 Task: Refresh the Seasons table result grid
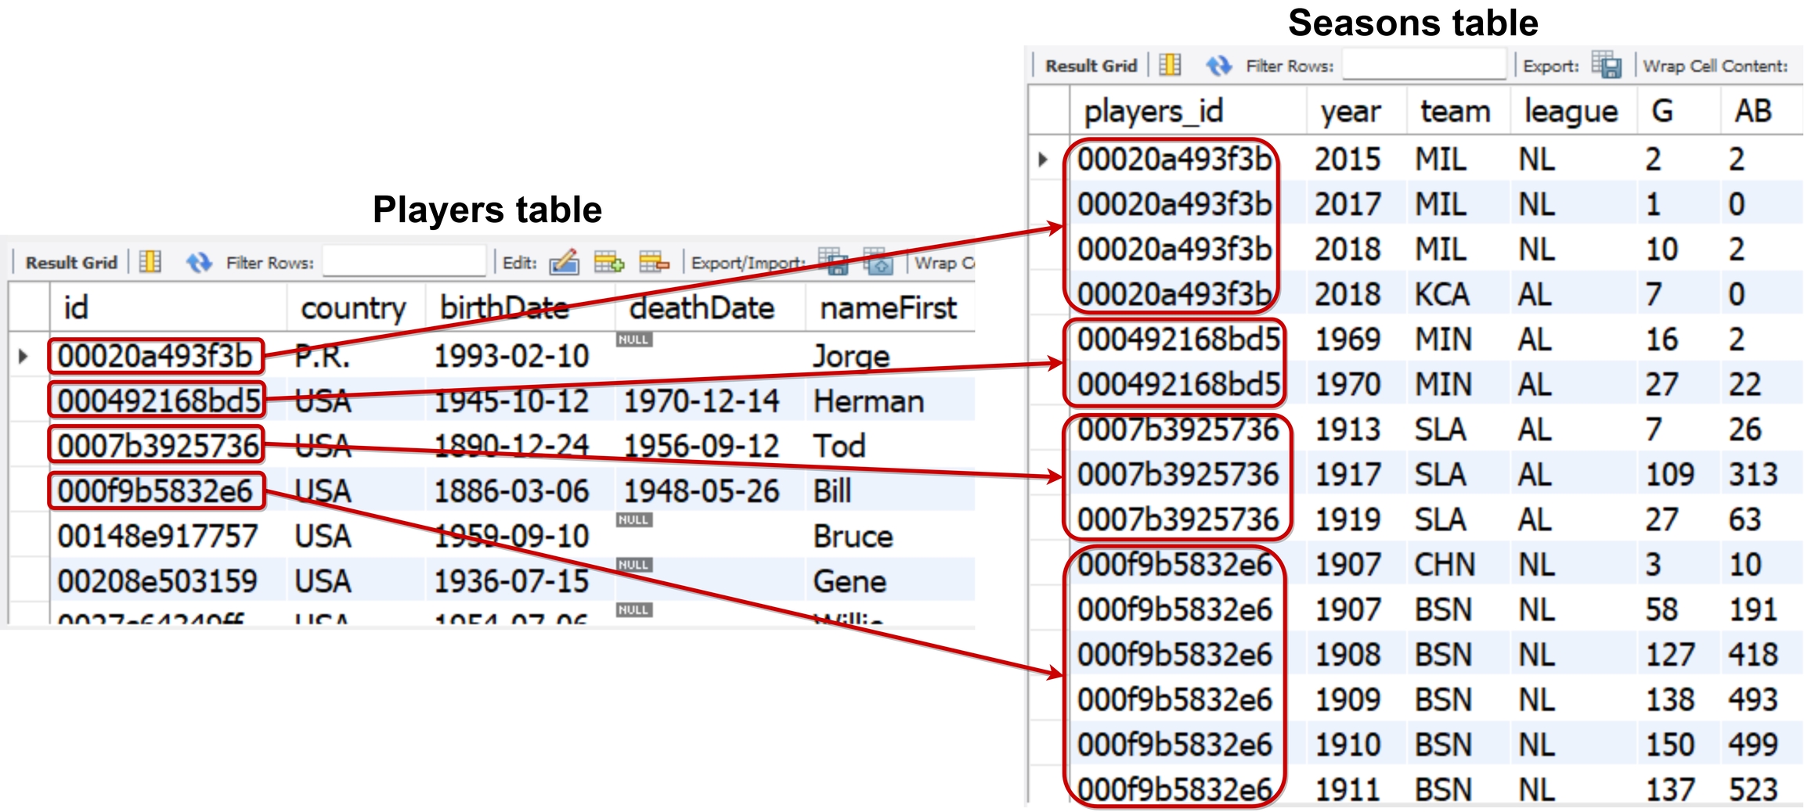click(x=1218, y=66)
